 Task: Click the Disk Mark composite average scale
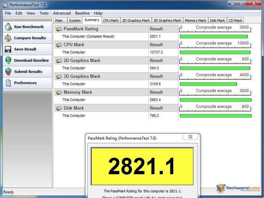tap(215, 108)
